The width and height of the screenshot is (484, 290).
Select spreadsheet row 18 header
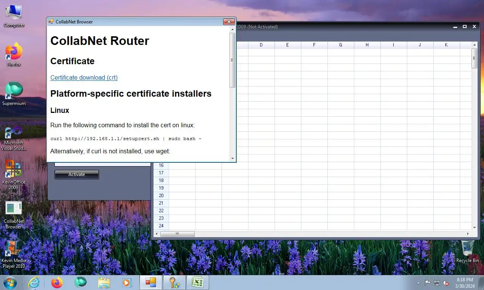pos(161,180)
